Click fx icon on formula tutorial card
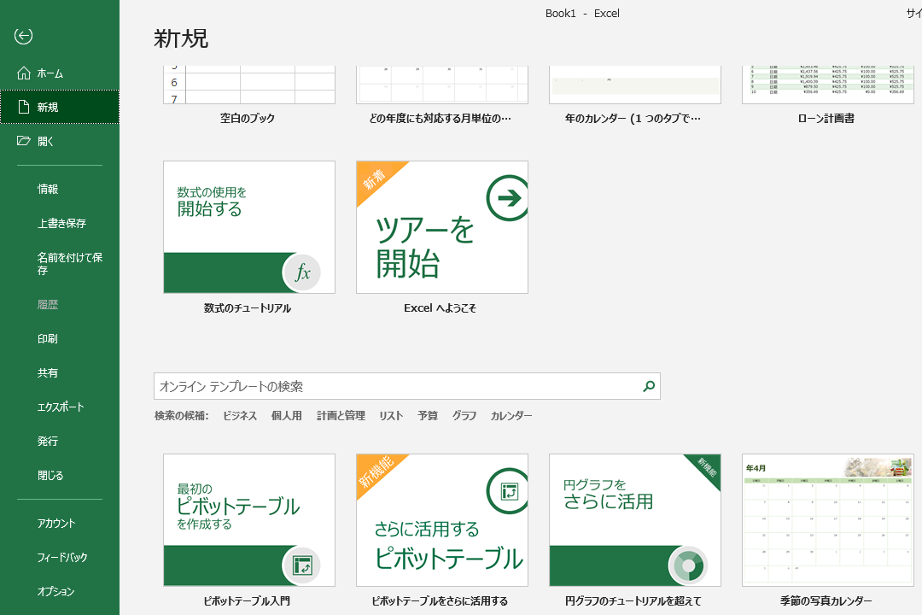Viewport: 922px width, 615px height. (301, 272)
